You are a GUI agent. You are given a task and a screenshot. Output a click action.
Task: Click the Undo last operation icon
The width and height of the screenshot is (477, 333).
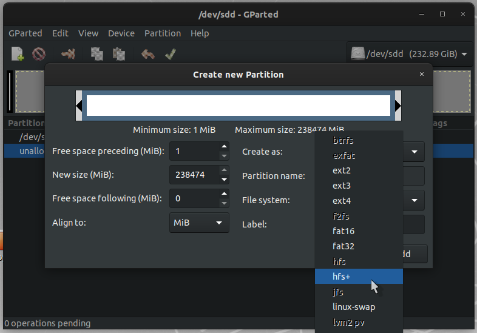coord(148,54)
